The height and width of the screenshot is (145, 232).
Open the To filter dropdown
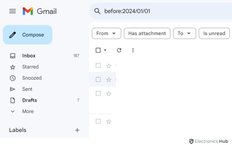click(184, 33)
